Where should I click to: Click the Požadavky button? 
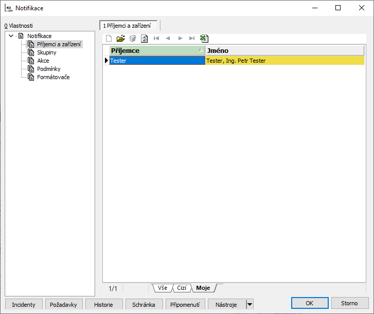pos(63,304)
